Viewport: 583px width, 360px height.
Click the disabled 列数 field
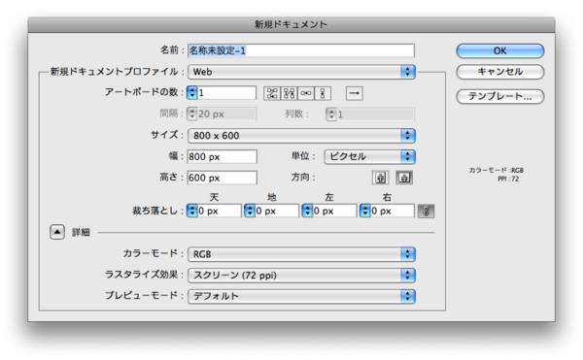click(x=375, y=115)
